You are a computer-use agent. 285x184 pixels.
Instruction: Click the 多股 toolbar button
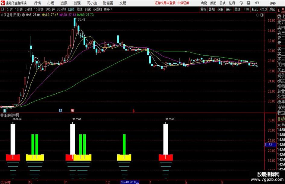(x=220, y=9)
